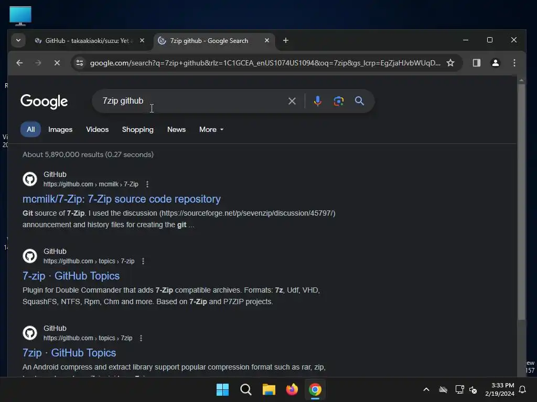Stop loading the page

57,63
